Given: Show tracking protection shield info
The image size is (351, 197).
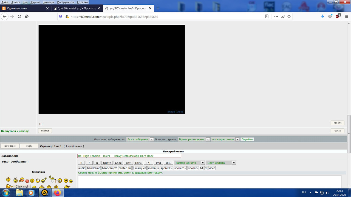Looking at the screenshot, I should tap(61, 16).
